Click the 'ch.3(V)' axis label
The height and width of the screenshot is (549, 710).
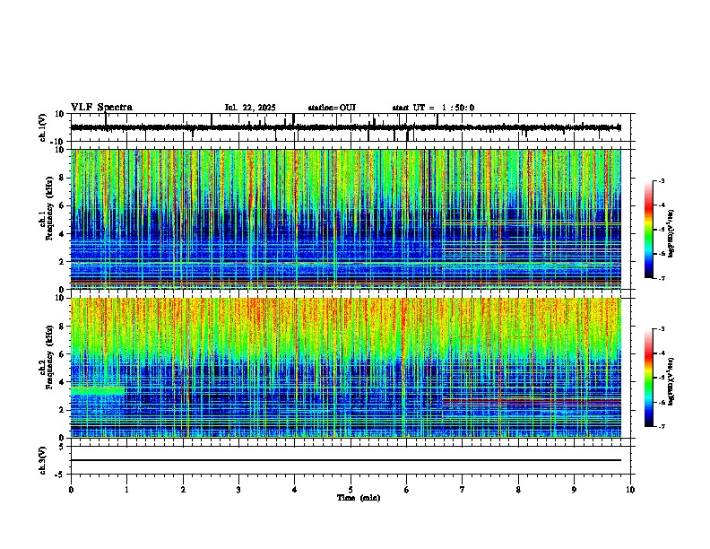pyautogui.click(x=43, y=460)
